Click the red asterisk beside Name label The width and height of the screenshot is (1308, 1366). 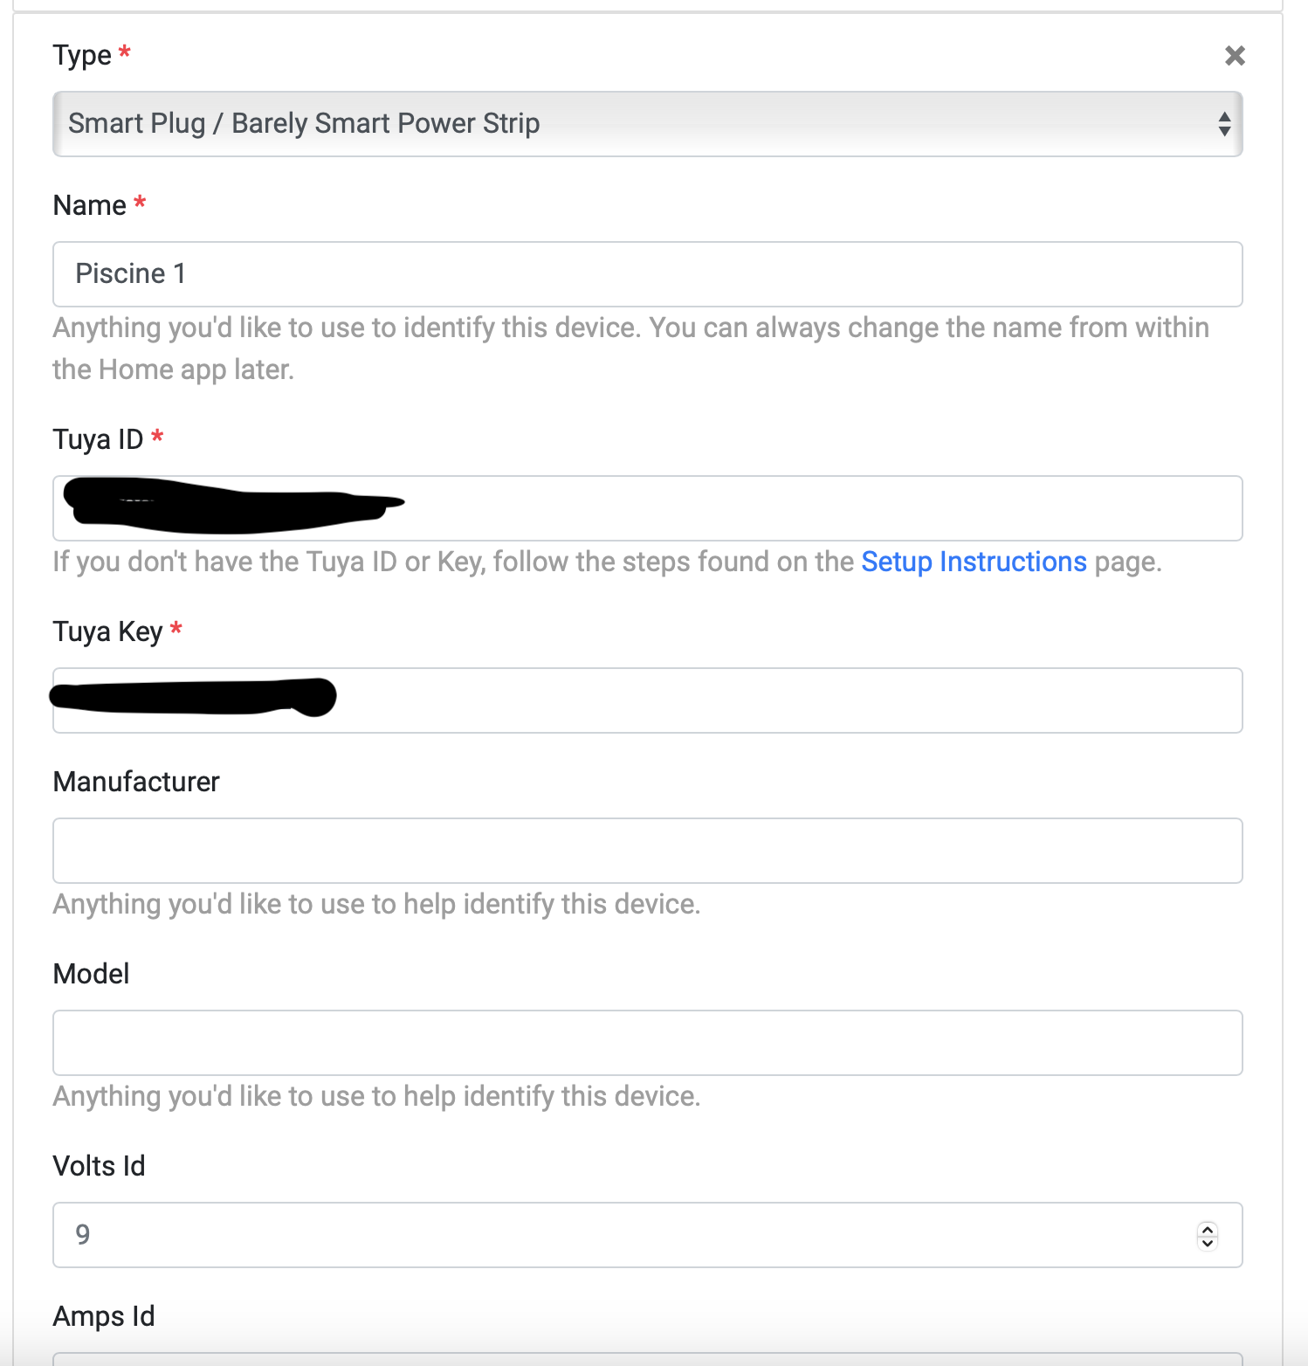point(141,199)
